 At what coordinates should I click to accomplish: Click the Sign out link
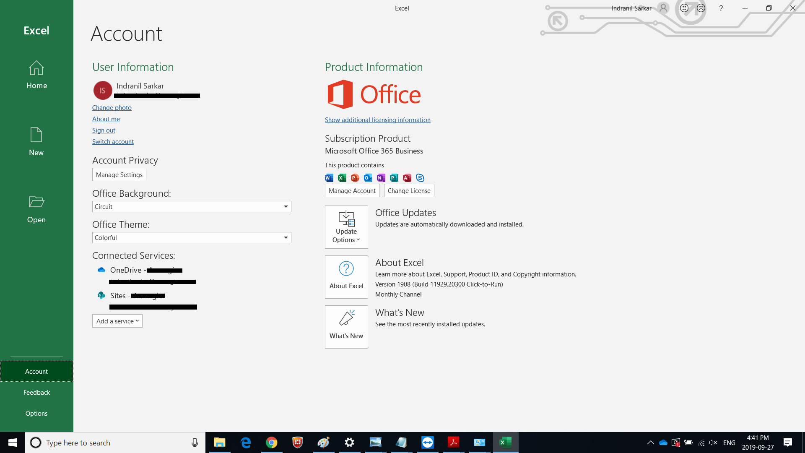pyautogui.click(x=104, y=130)
